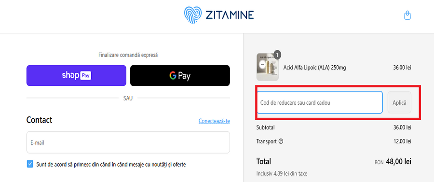Focus the discount code or gift card field
This screenshot has width=434, height=182.
click(320, 102)
